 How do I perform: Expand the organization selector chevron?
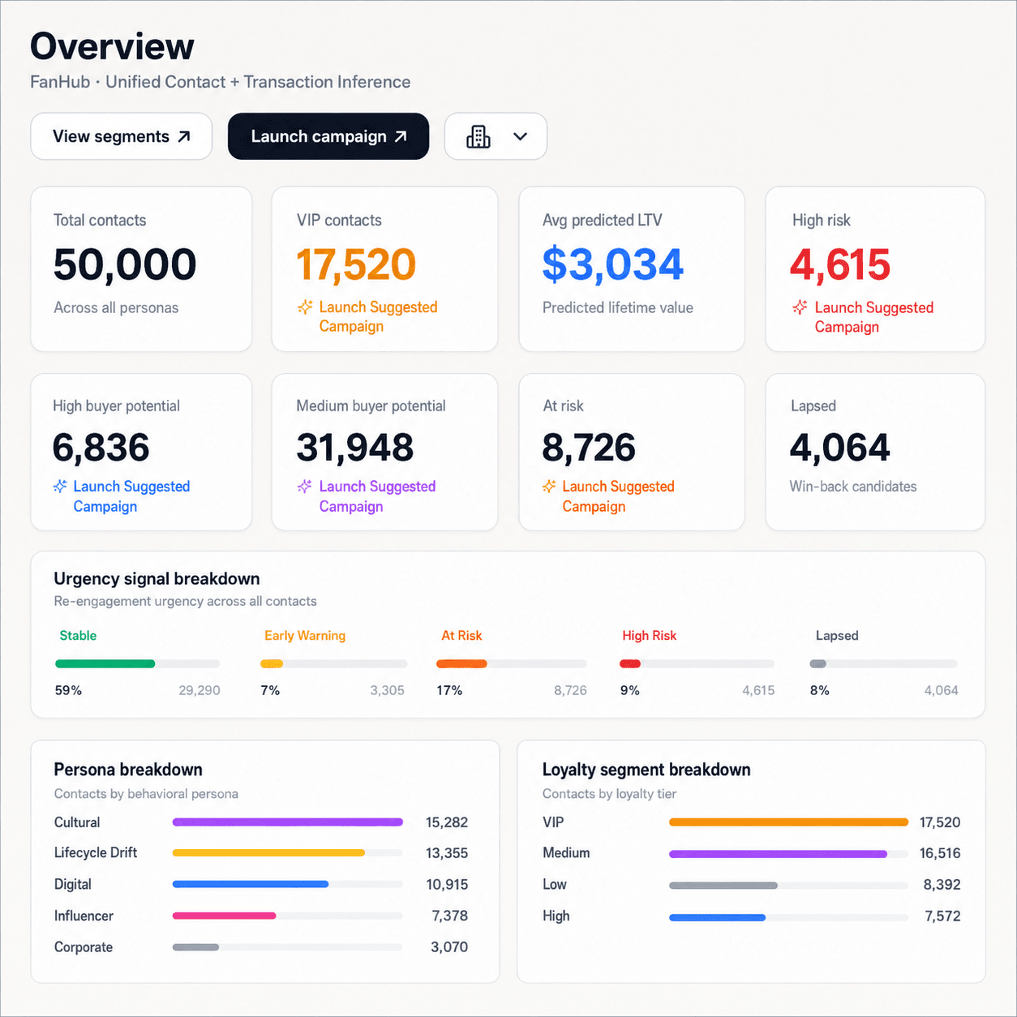pyautogui.click(x=521, y=136)
